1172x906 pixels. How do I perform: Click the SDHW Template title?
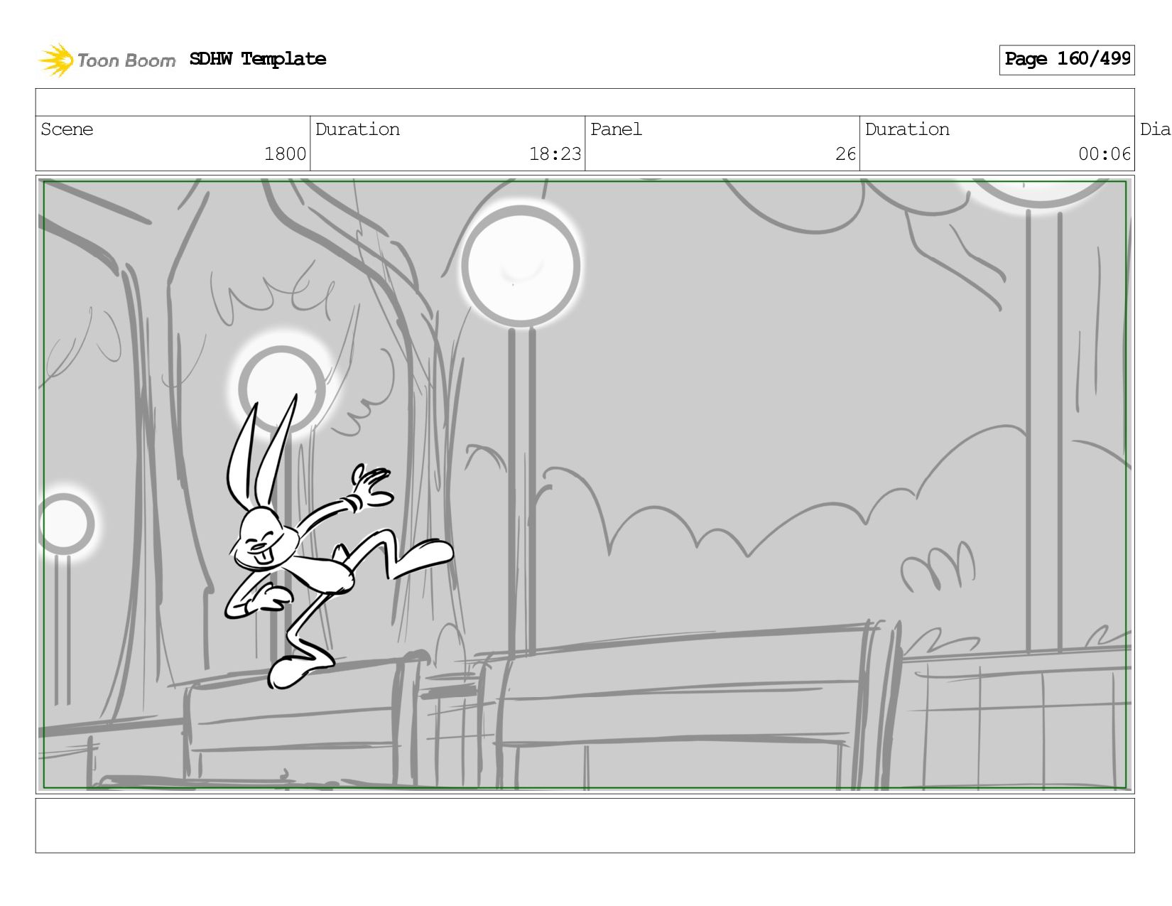pos(258,59)
